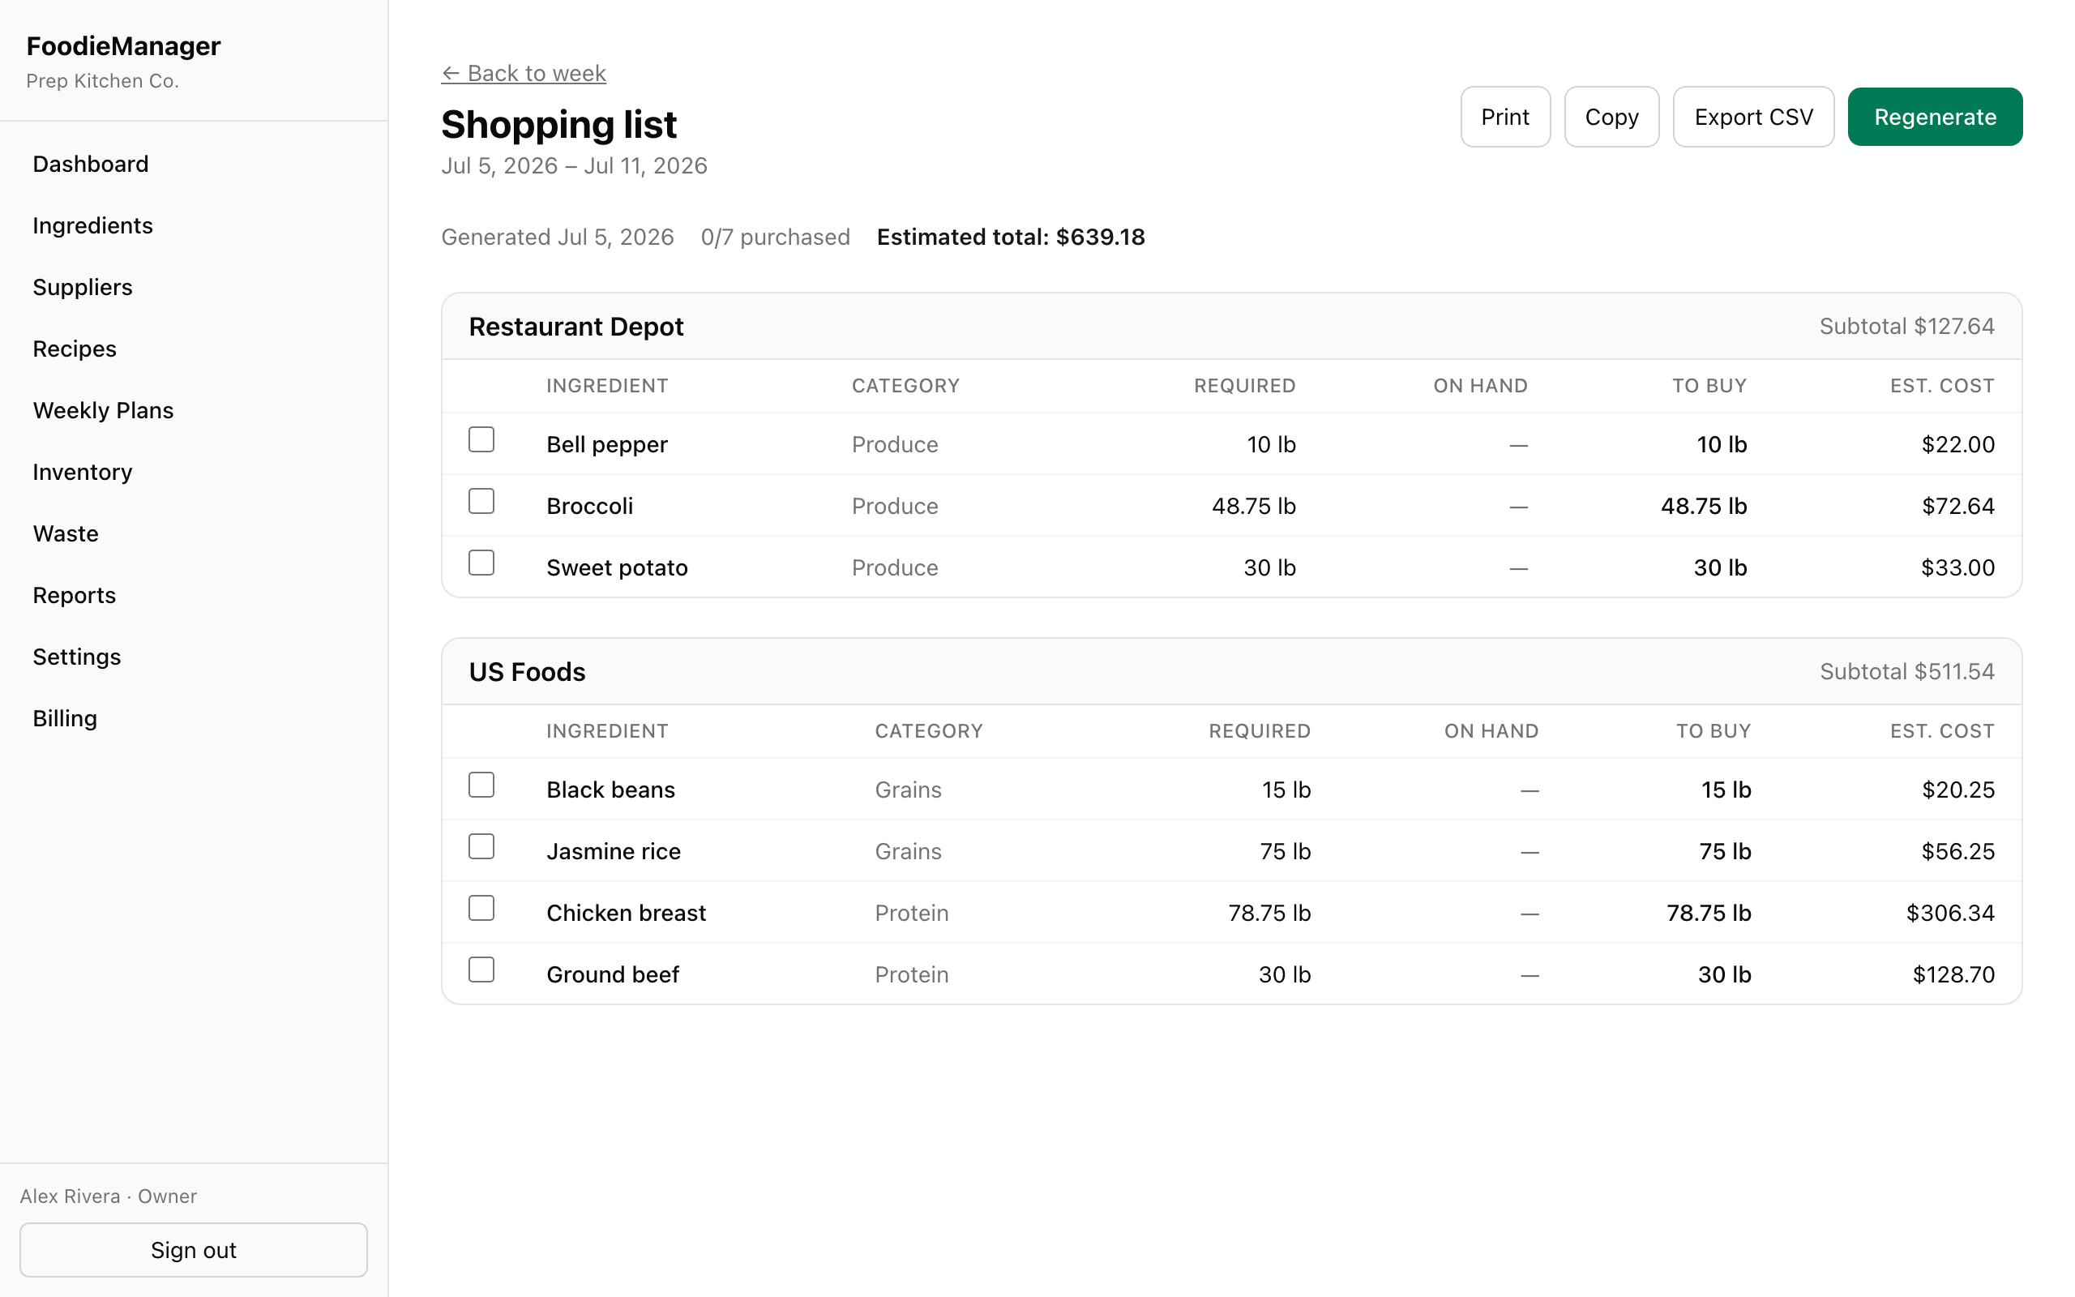The width and height of the screenshot is (2075, 1297).
Task: Click the $306.34 chicken breast cost
Action: point(1950,914)
